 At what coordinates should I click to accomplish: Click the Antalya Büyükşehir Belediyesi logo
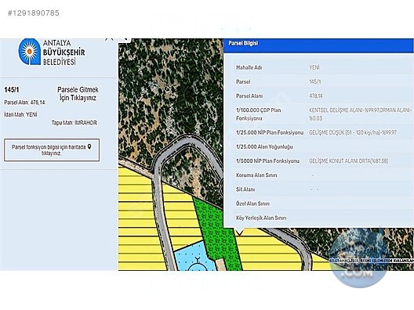click(x=52, y=52)
